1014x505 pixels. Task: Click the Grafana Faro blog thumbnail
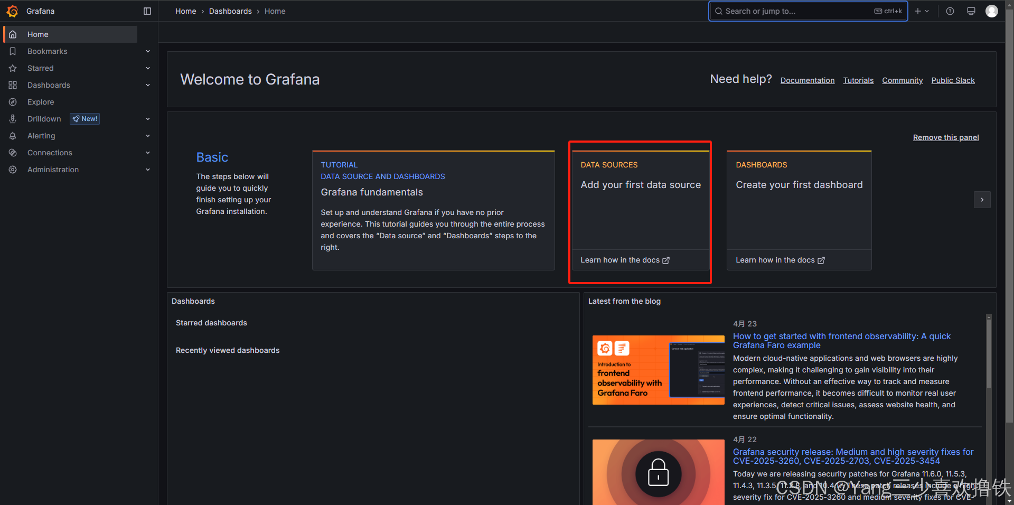(x=659, y=370)
